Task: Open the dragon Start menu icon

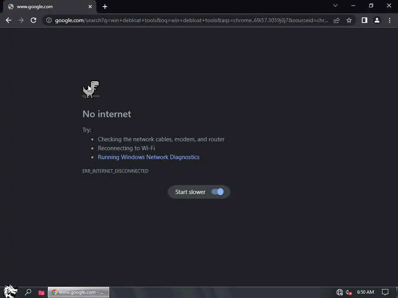Action: [x=10, y=291]
